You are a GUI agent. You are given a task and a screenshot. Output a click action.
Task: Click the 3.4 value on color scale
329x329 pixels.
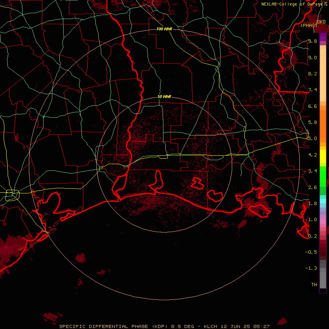(313, 171)
